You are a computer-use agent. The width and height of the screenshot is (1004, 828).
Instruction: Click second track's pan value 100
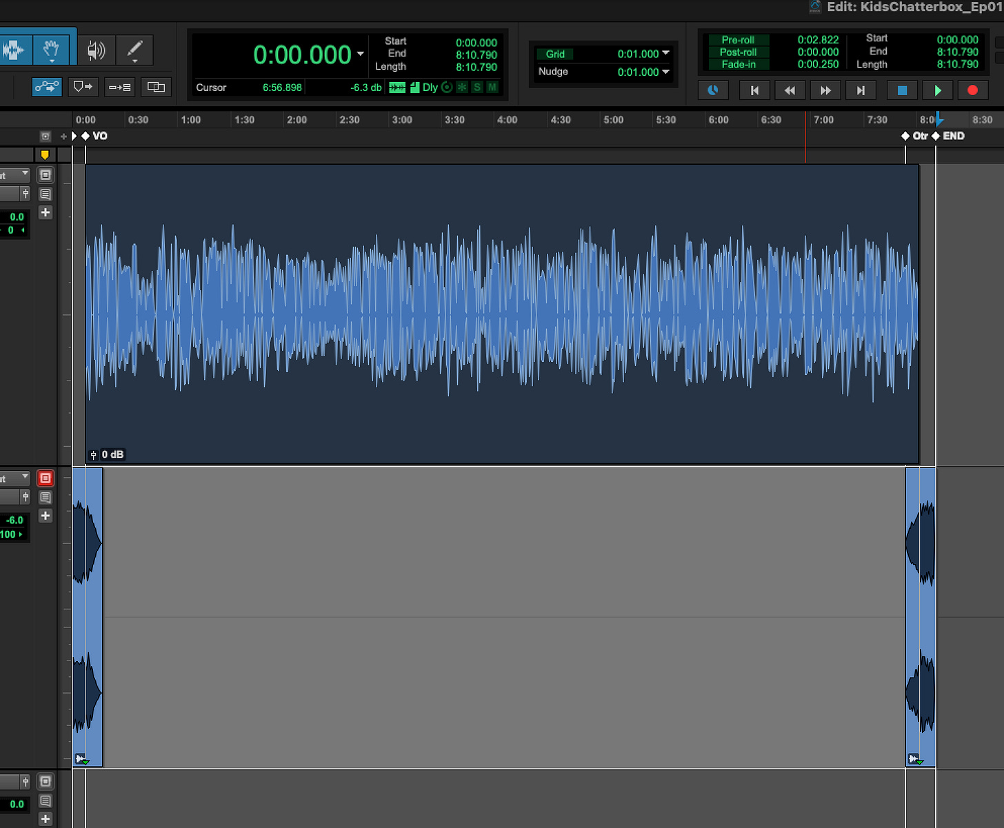[x=8, y=534]
